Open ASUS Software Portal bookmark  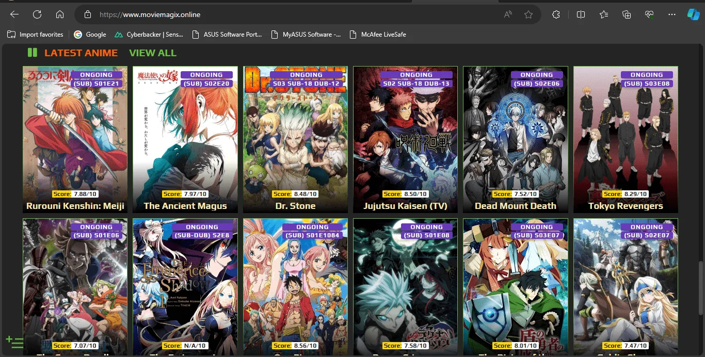227,35
